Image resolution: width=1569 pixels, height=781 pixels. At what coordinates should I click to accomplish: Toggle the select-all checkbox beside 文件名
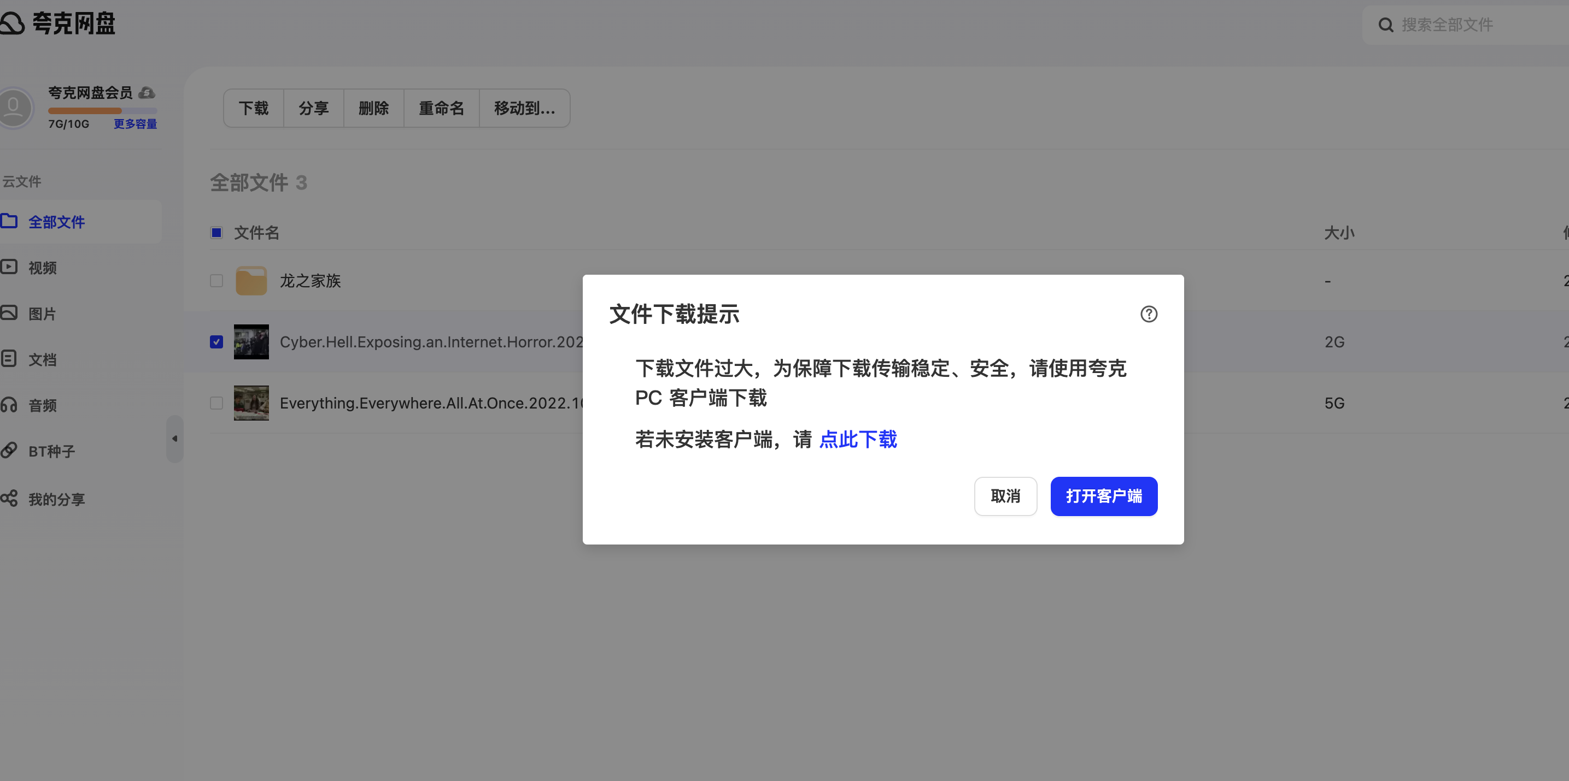click(x=216, y=232)
